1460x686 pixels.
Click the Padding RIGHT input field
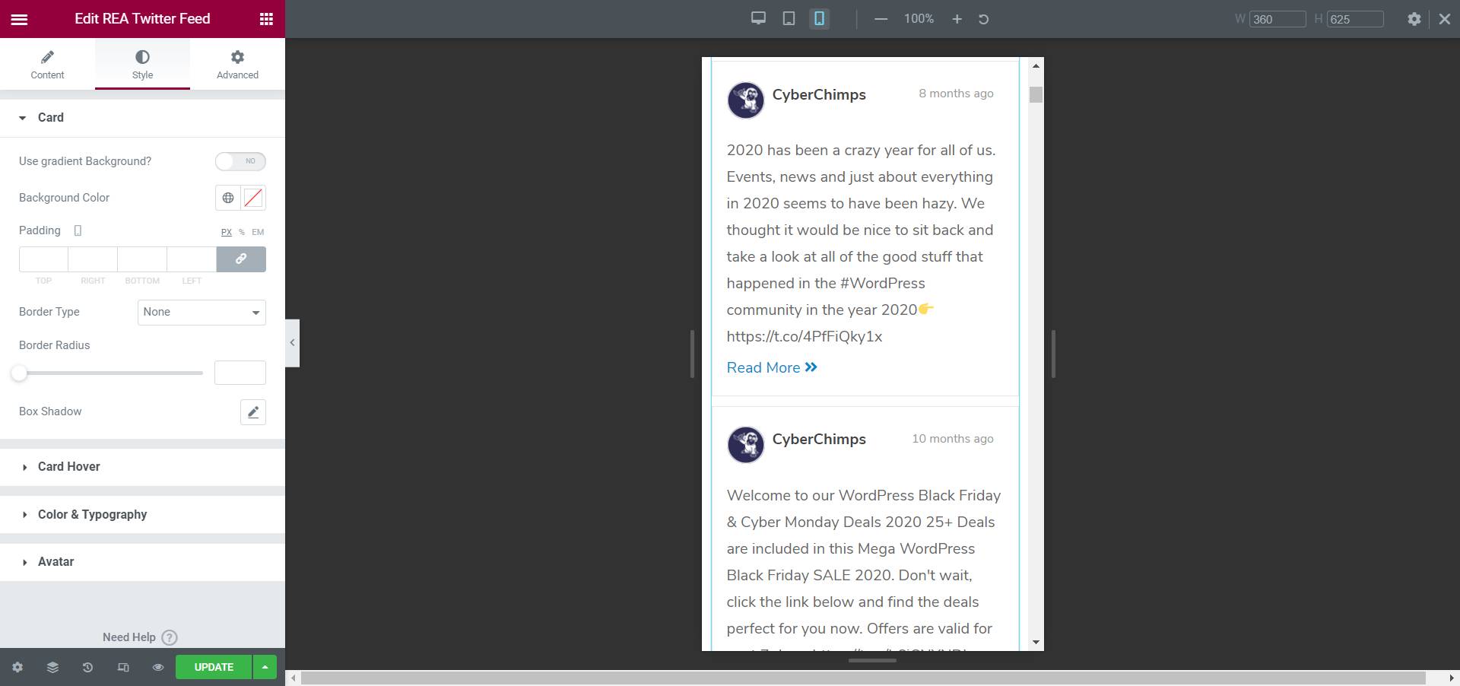coord(93,259)
